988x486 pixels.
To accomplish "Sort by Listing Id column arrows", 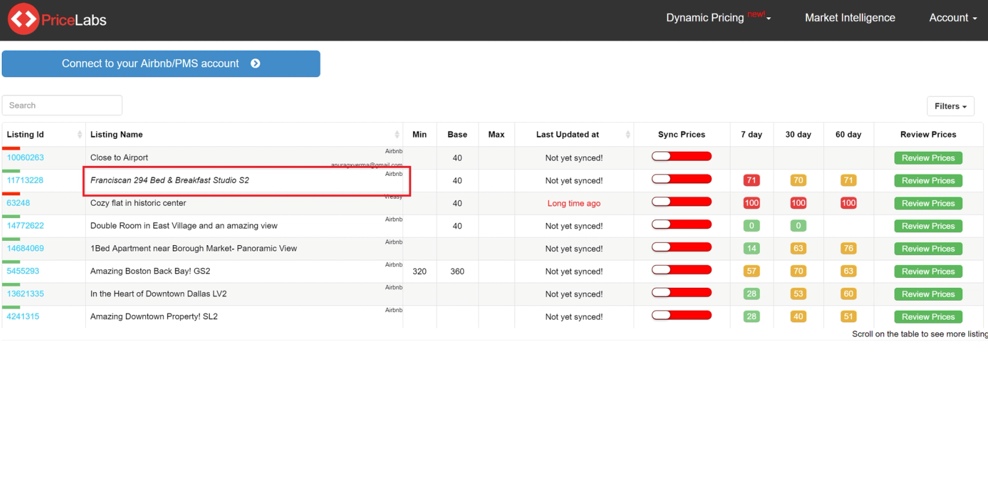I will point(80,135).
